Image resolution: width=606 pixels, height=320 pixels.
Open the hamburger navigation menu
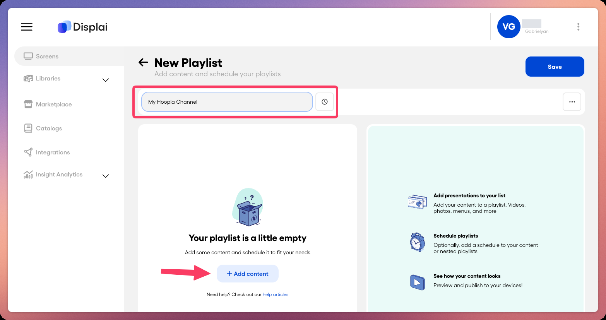(x=27, y=27)
